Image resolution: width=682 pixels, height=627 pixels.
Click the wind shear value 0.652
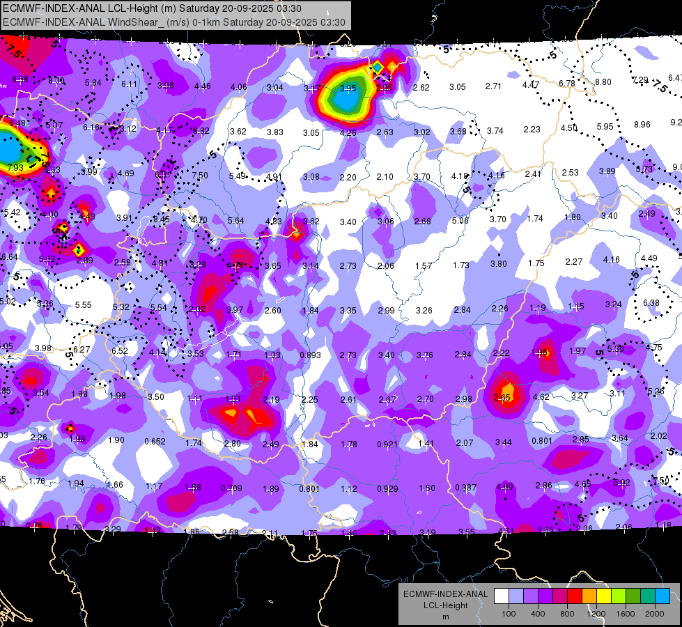tap(155, 441)
